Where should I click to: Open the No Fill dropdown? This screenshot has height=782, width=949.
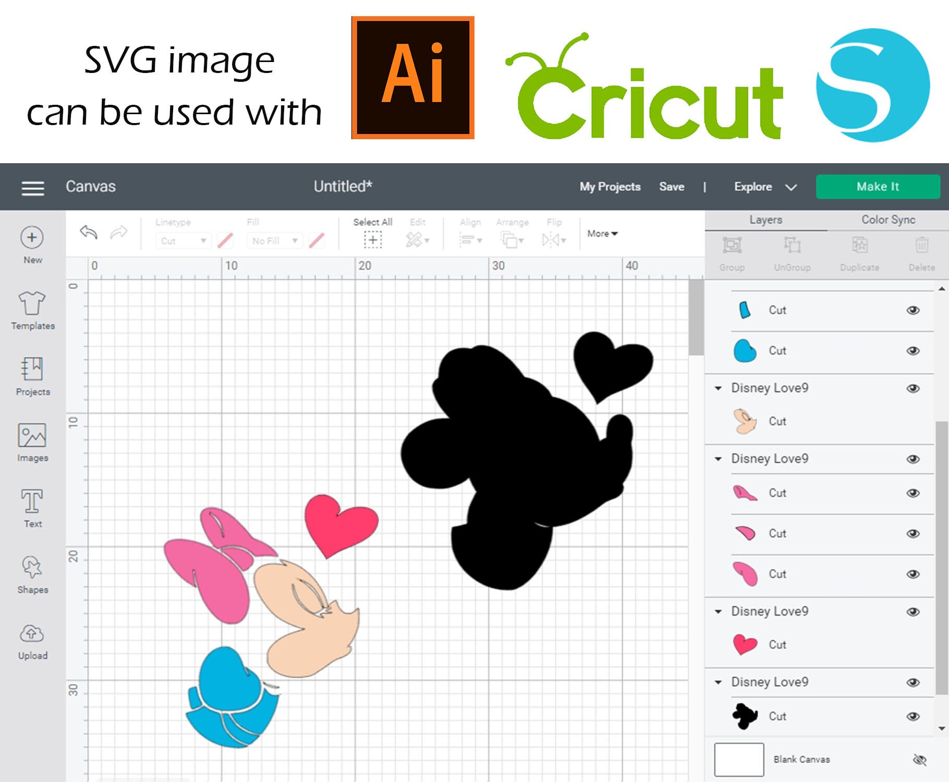pos(274,241)
